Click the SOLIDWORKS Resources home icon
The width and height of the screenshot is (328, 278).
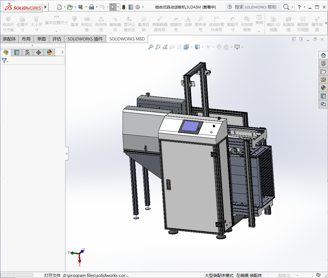click(323, 55)
